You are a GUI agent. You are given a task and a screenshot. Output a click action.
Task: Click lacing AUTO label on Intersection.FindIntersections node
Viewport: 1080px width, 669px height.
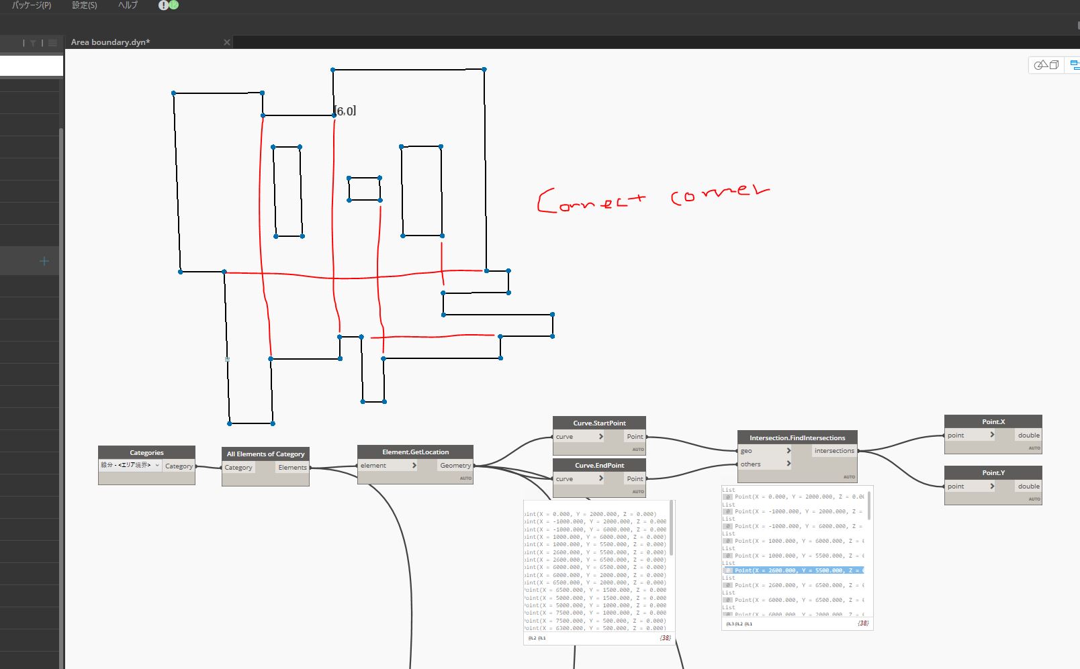pos(850,477)
